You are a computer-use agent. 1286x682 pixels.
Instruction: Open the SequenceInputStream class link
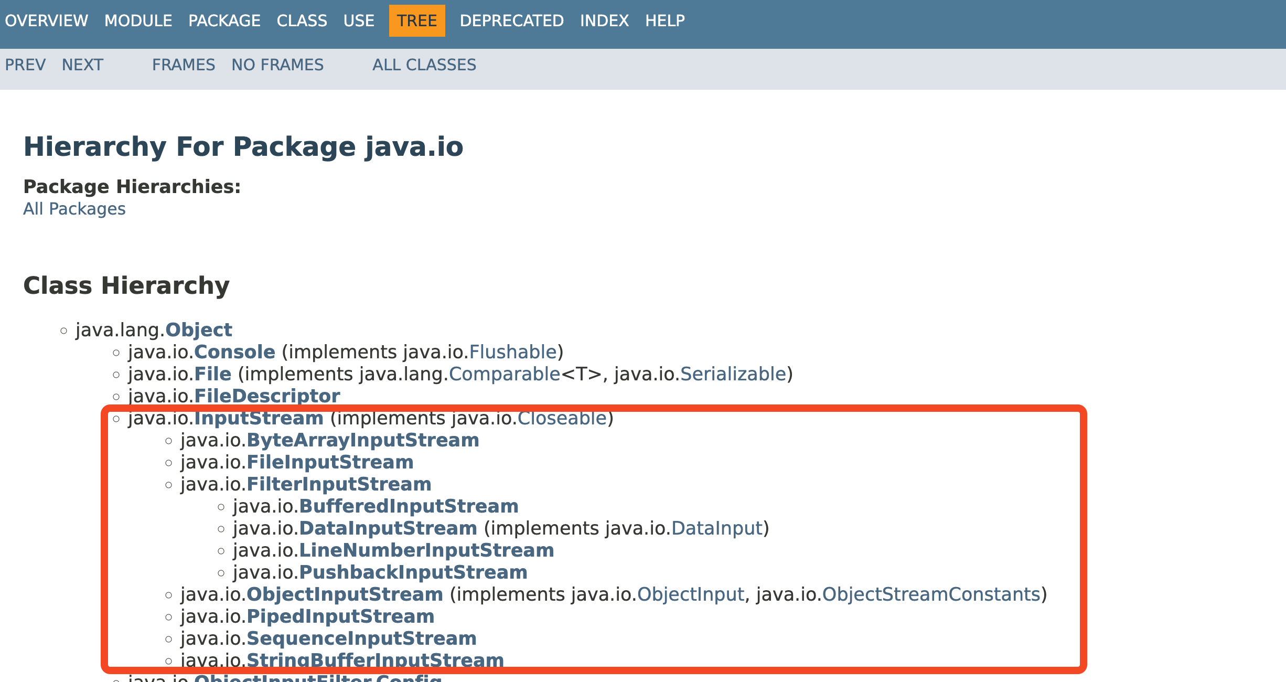point(361,638)
